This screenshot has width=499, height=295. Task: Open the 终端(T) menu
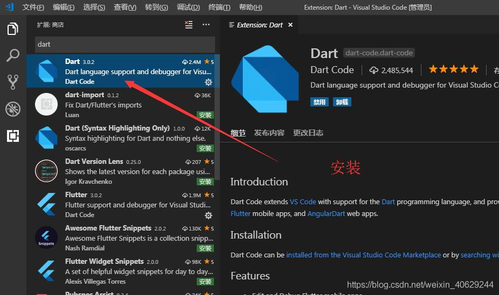coord(219,7)
